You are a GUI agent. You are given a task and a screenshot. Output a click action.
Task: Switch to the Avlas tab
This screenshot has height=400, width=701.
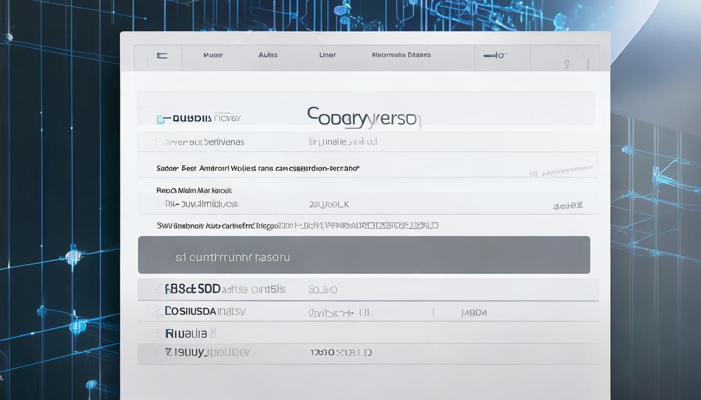[x=268, y=55]
